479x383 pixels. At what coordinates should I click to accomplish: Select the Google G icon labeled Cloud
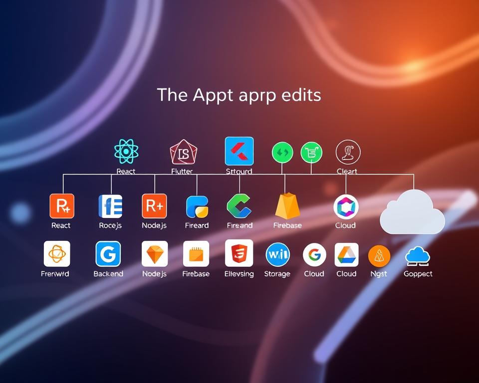click(x=314, y=254)
